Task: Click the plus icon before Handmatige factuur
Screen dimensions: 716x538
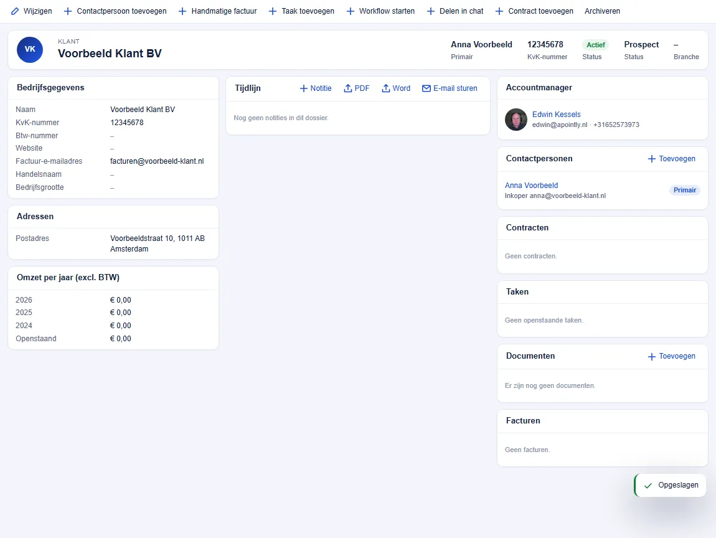Action: pyautogui.click(x=182, y=11)
